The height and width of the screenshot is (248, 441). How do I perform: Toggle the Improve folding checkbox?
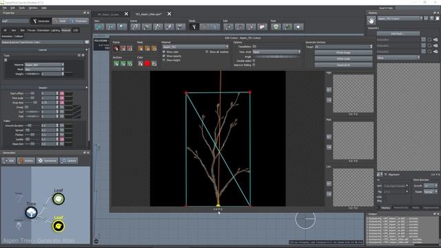click(x=254, y=65)
